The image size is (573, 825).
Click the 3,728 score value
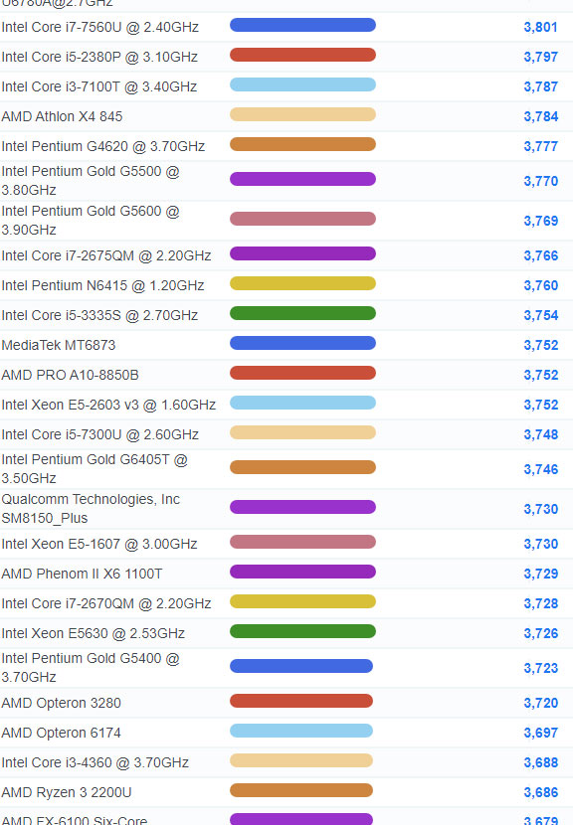coord(541,603)
